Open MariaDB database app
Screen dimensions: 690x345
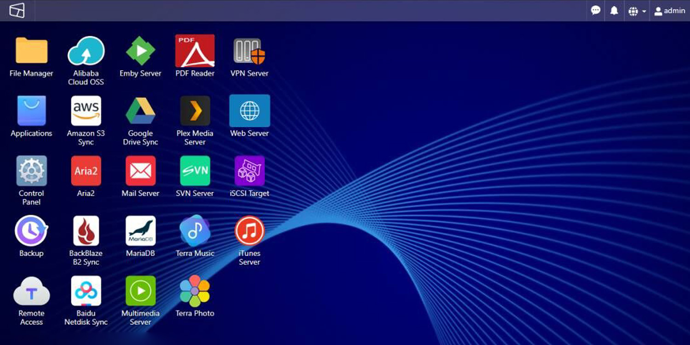tap(140, 231)
